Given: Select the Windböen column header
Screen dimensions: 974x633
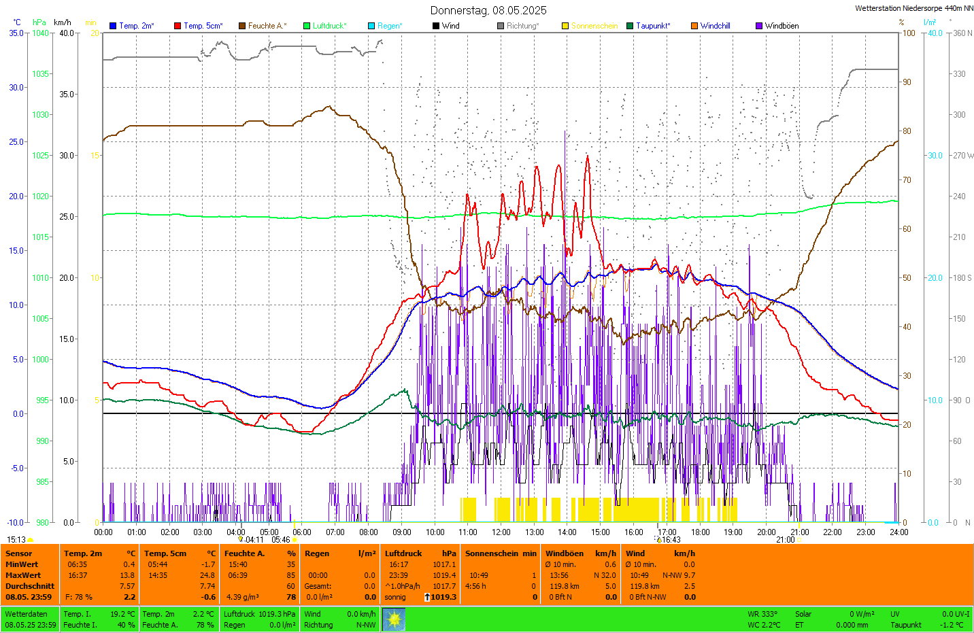Looking at the screenshot, I should (x=565, y=553).
